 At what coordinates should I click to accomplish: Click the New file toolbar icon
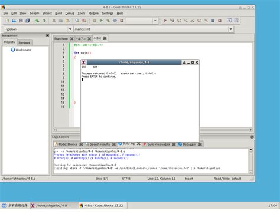tap(7, 21)
